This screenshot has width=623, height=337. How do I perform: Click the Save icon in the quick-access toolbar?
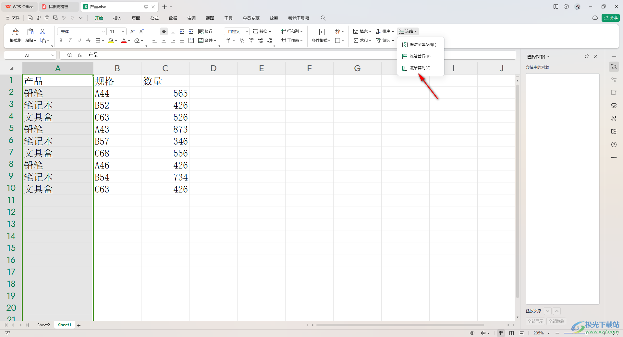(30, 18)
